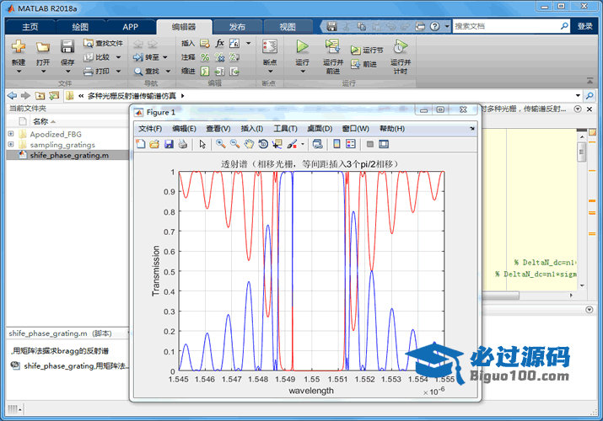Click Open File icon in Figure 1 toolbar
Image resolution: width=603 pixels, height=421 pixels.
coord(154,144)
